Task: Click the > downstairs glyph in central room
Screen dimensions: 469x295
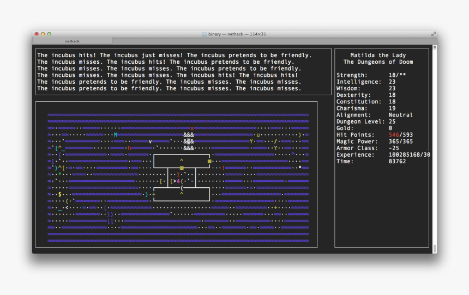Action: (x=175, y=181)
